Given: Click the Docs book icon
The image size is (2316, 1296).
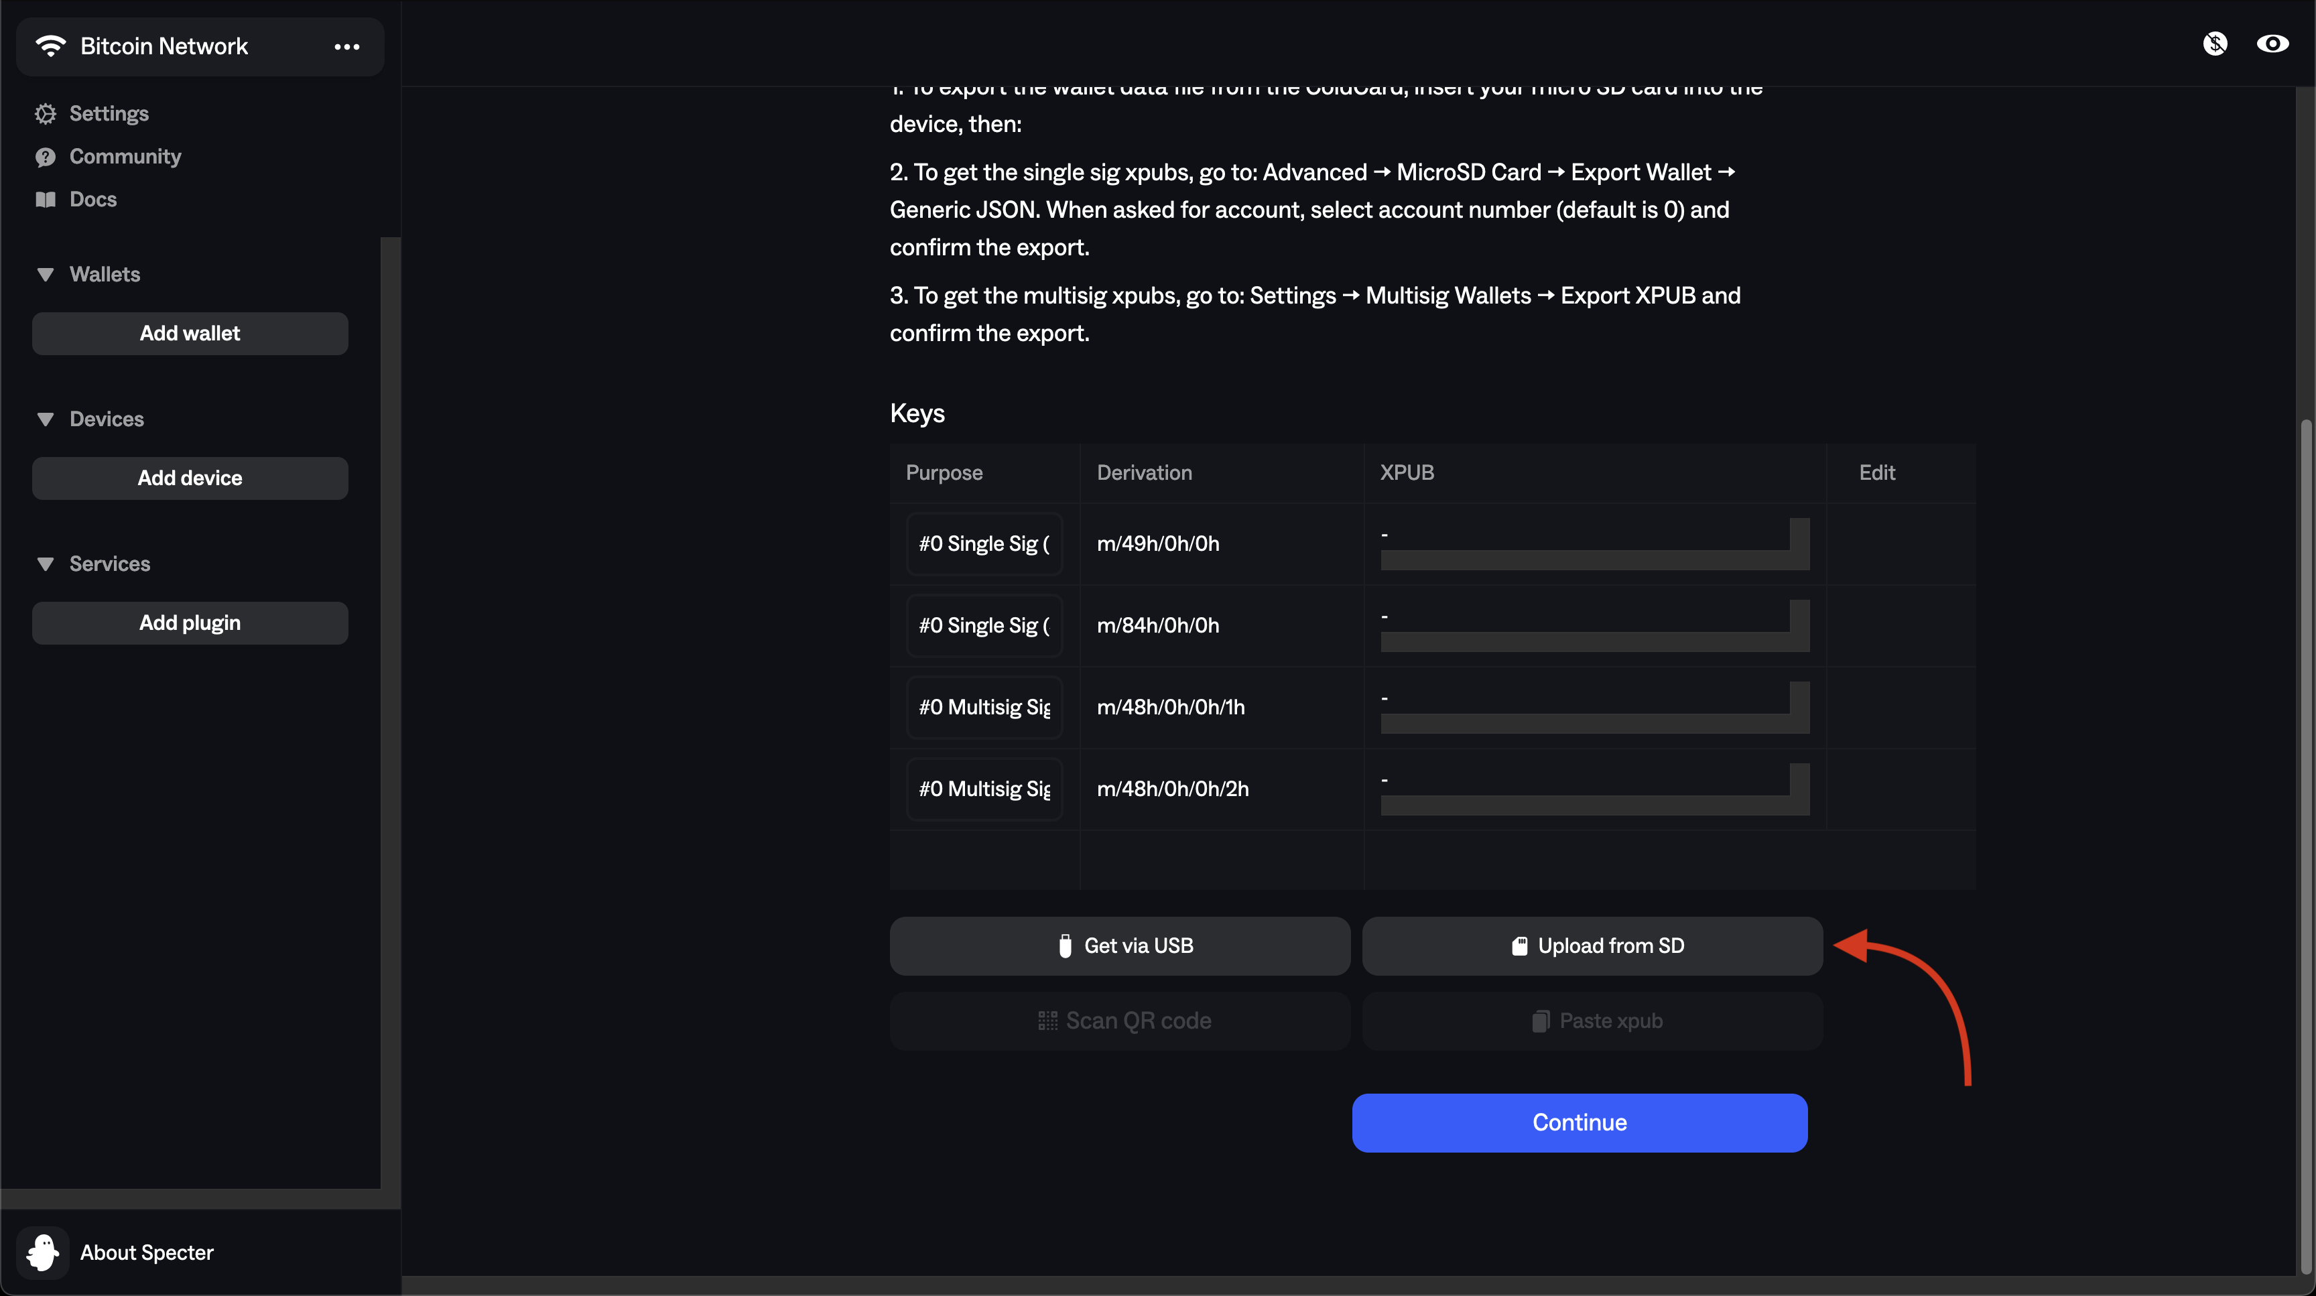Looking at the screenshot, I should point(45,200).
